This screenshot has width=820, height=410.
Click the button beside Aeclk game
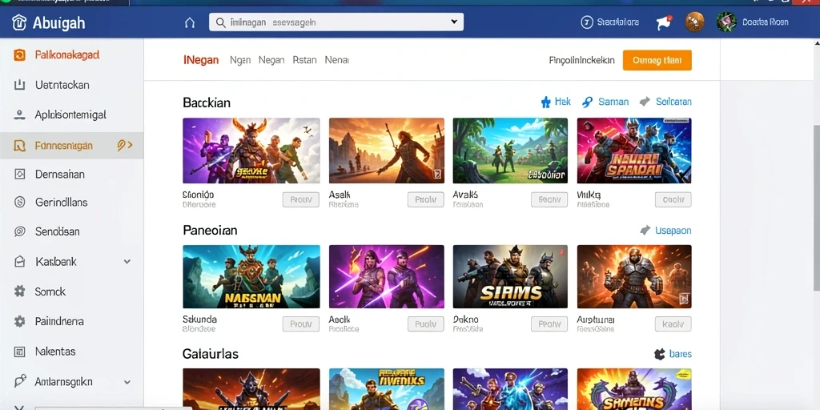[426, 324]
